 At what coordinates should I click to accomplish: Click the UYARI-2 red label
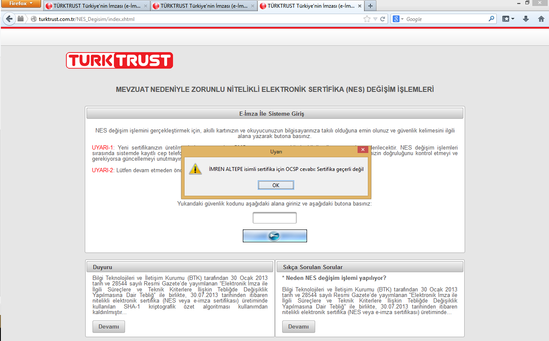(103, 170)
